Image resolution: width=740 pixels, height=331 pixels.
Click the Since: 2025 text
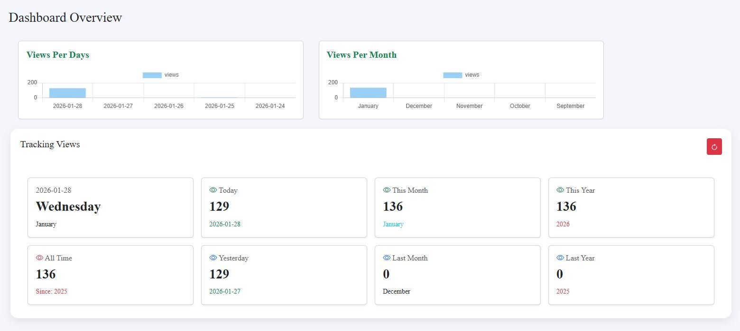click(52, 292)
